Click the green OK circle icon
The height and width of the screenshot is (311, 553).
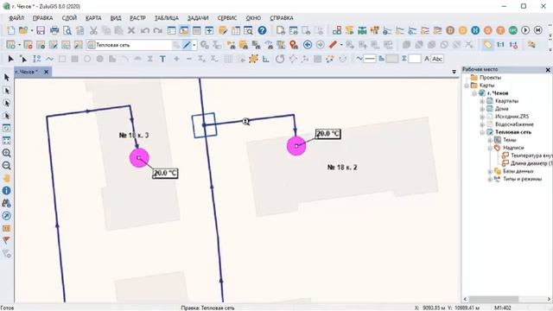click(512, 30)
